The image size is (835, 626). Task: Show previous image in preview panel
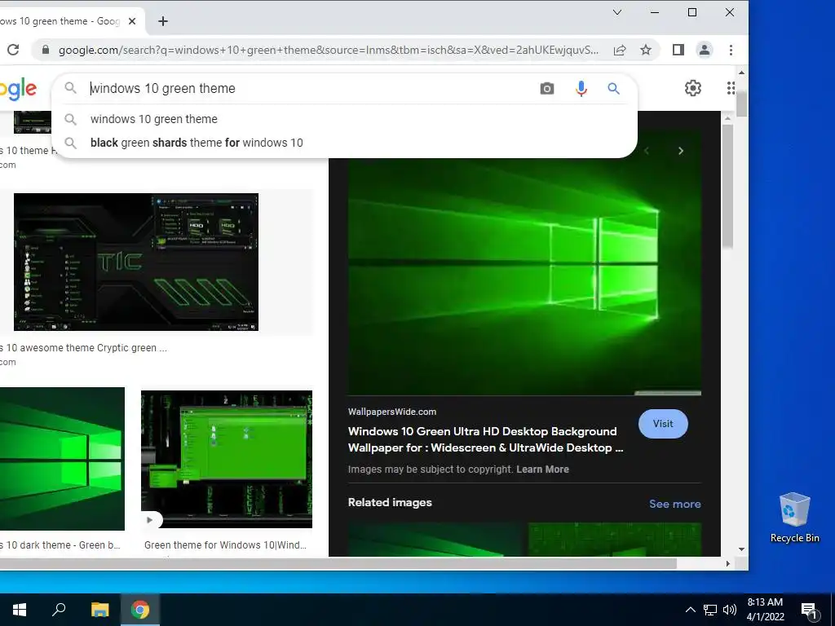point(647,151)
